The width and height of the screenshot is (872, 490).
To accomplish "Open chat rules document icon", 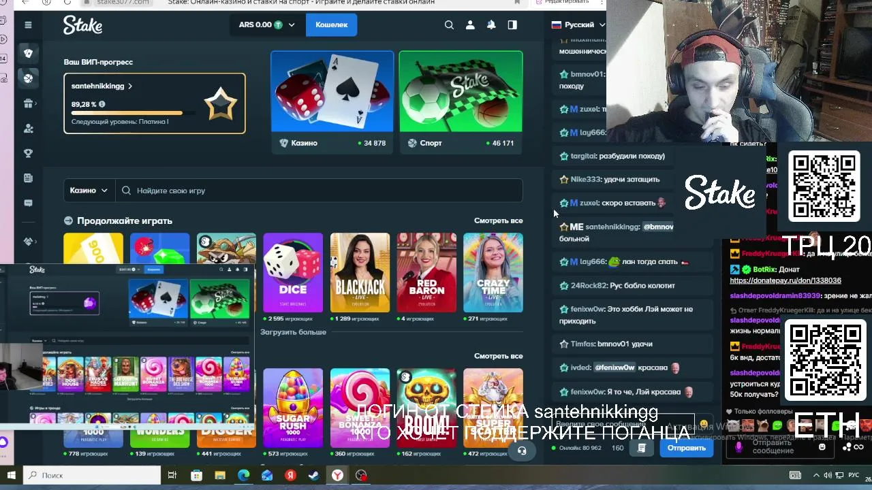I will pos(641,448).
